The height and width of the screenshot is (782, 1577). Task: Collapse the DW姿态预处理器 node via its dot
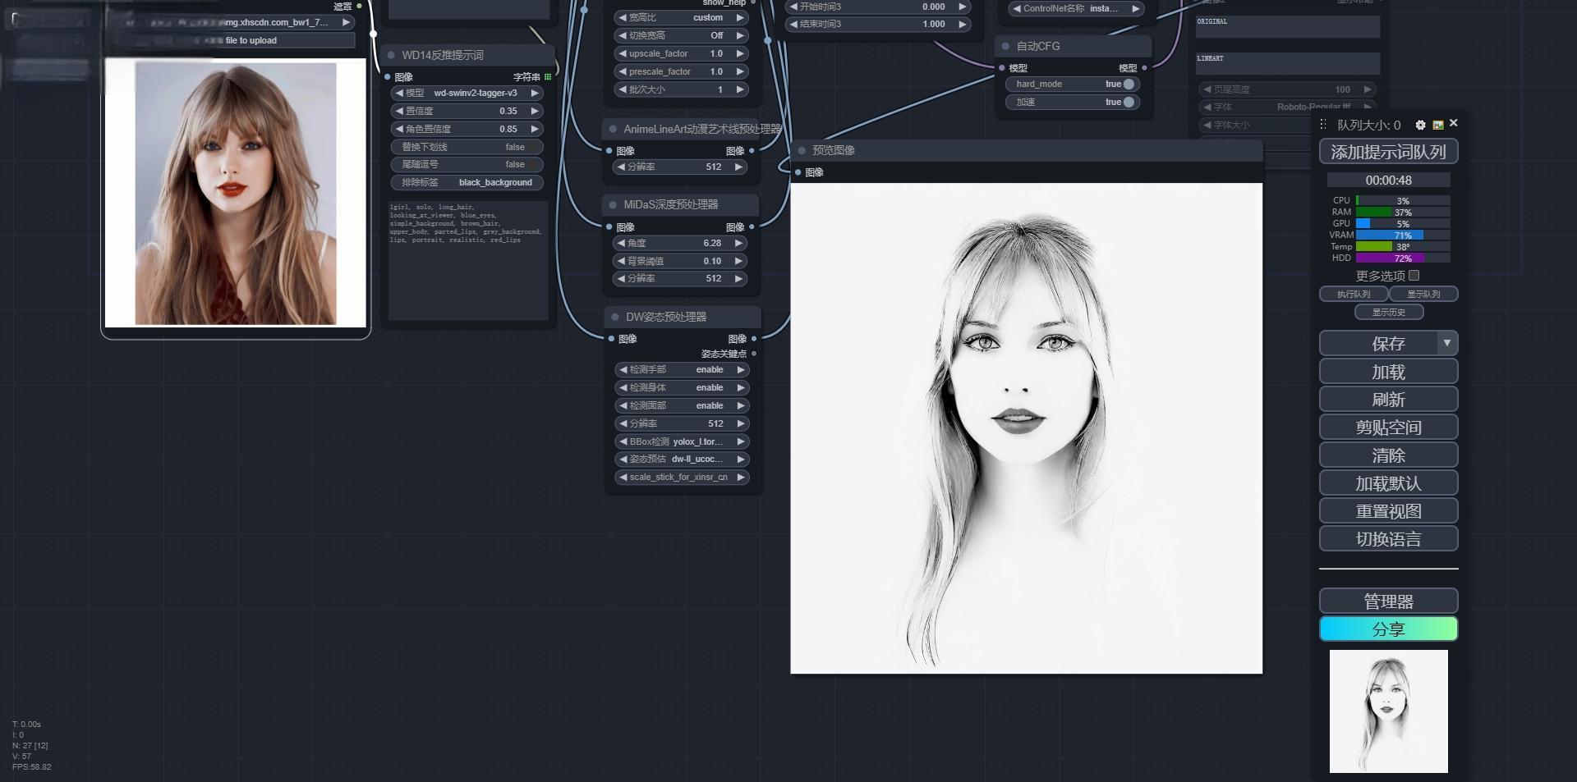tap(615, 318)
